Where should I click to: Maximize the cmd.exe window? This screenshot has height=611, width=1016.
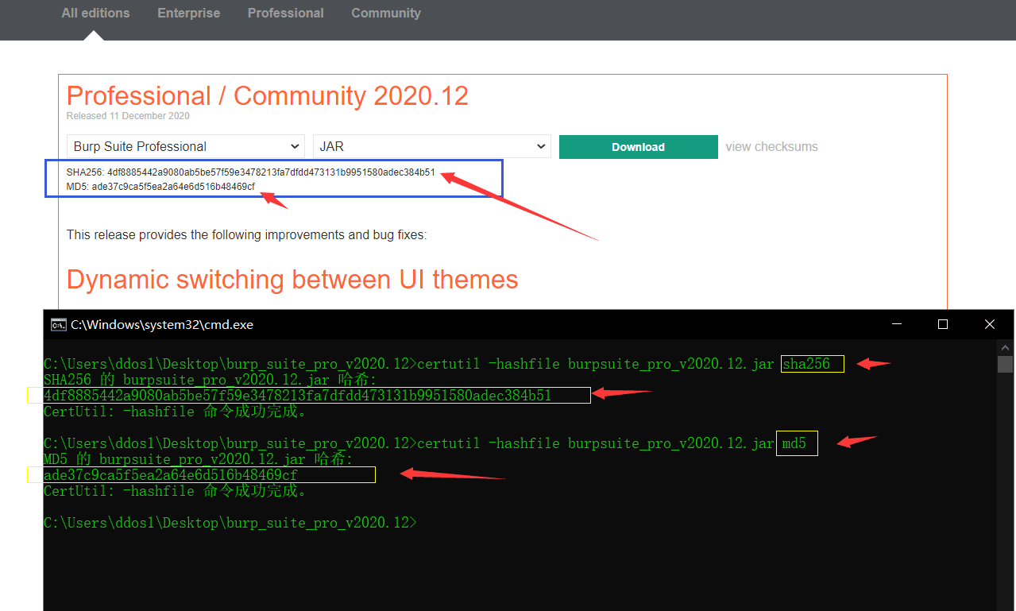point(943,324)
